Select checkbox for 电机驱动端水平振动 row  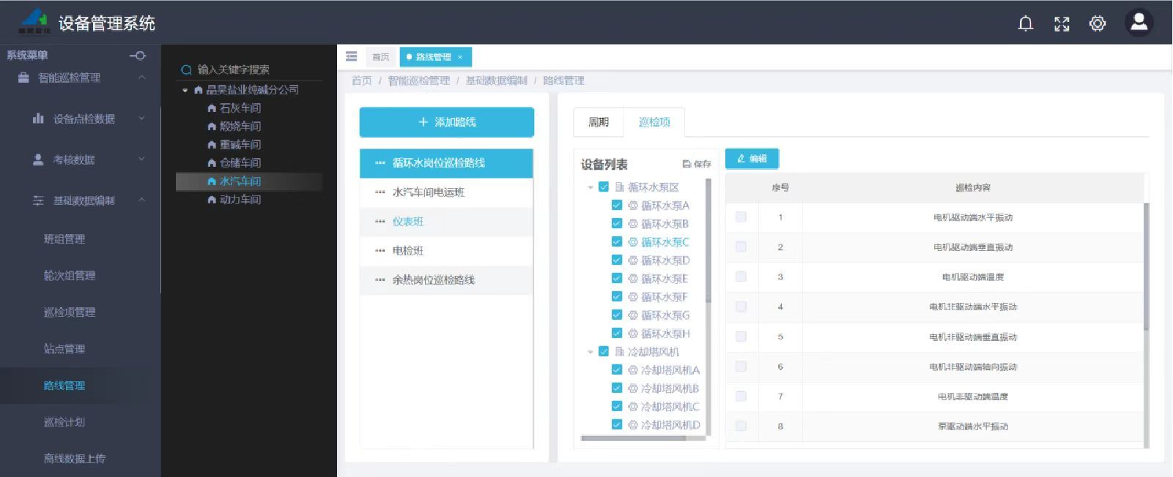click(x=741, y=217)
